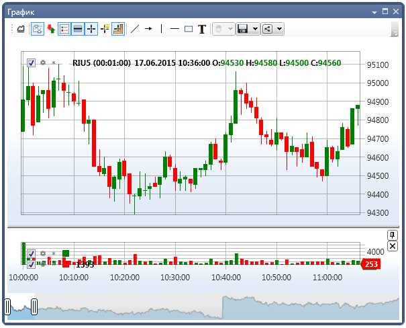Click the eraser icon at toolbar start
Image resolution: width=406 pixels, height=328 pixels.
[21, 29]
